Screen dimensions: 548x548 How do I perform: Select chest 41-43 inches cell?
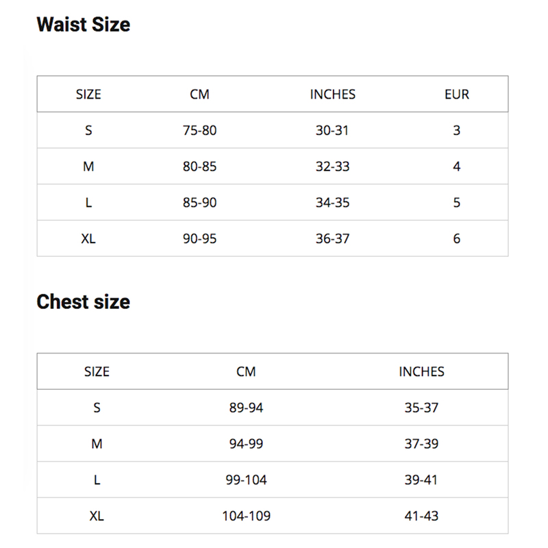pyautogui.click(x=421, y=516)
